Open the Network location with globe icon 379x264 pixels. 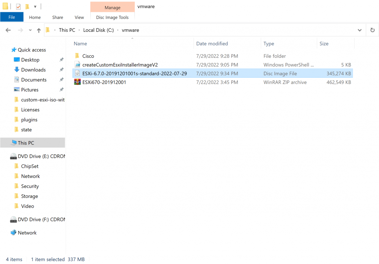[27, 233]
